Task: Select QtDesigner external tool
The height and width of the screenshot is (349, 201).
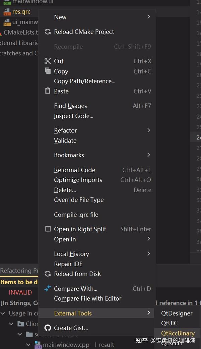Action: [x=177, y=313]
